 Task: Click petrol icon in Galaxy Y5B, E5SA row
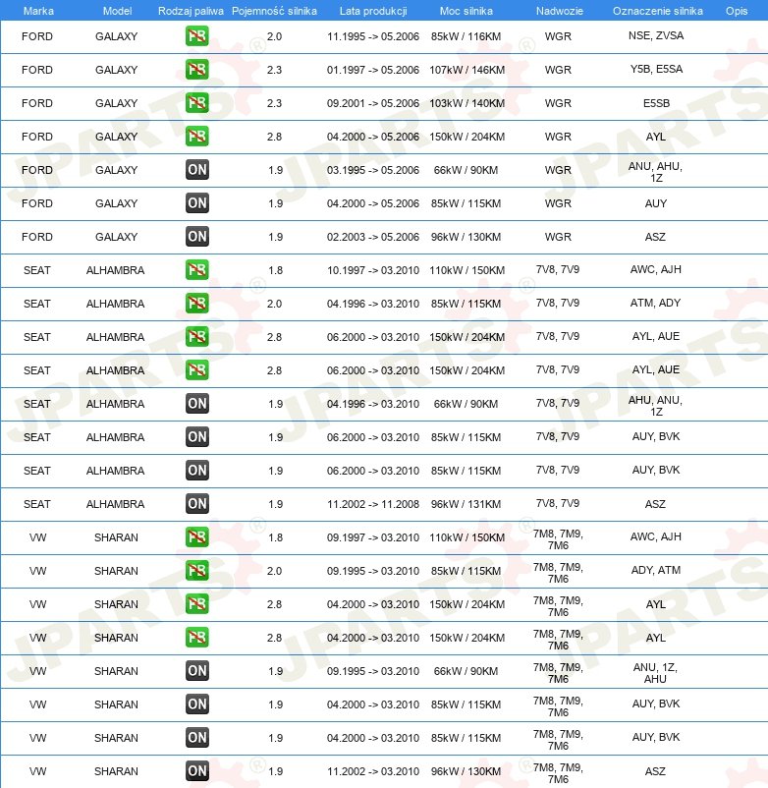click(x=196, y=70)
